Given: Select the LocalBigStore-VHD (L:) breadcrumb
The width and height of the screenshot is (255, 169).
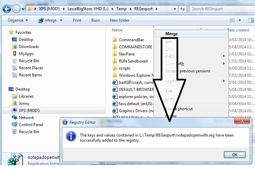Looking at the screenshot, I should coord(88,9).
